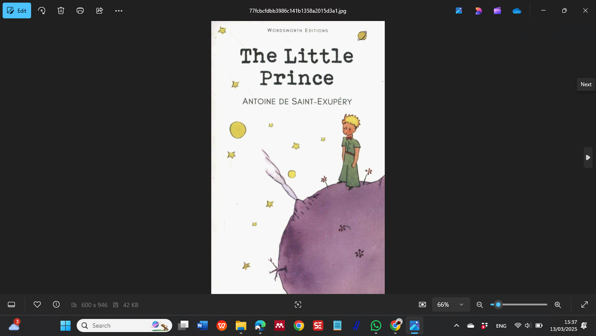
Task: Open Microsoft Edge from taskbar
Action: [260, 325]
